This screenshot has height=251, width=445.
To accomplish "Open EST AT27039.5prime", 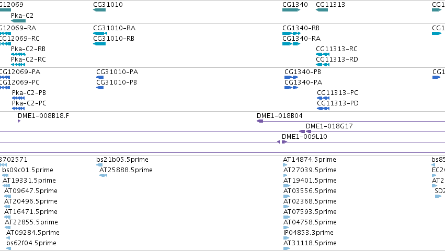I will point(310,170).
